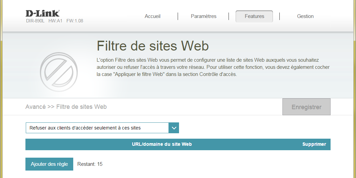
Task: Select the Features tab
Action: coord(254,16)
